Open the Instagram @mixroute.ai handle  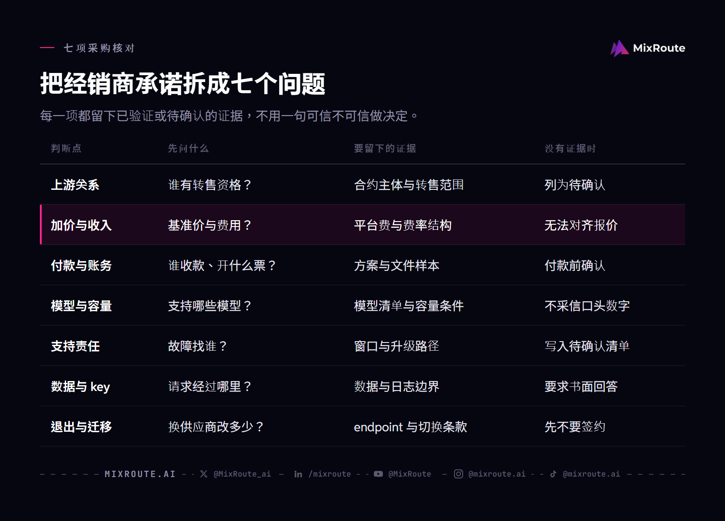[x=497, y=474]
